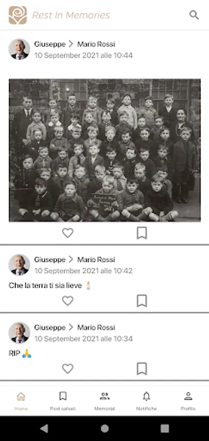The height and width of the screenshot is (441, 209).
Task: Open the Notifiche tab
Action: pos(146,400)
